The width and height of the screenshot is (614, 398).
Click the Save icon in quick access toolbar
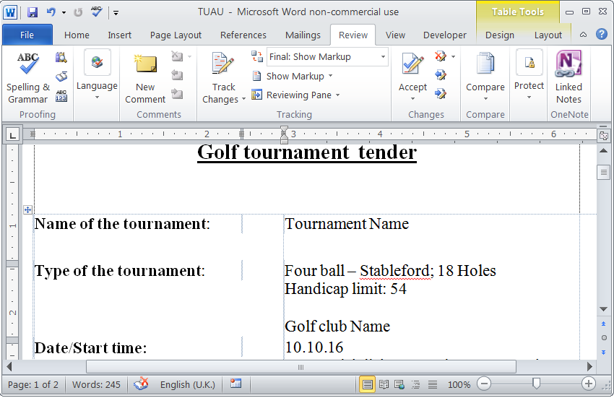click(33, 12)
